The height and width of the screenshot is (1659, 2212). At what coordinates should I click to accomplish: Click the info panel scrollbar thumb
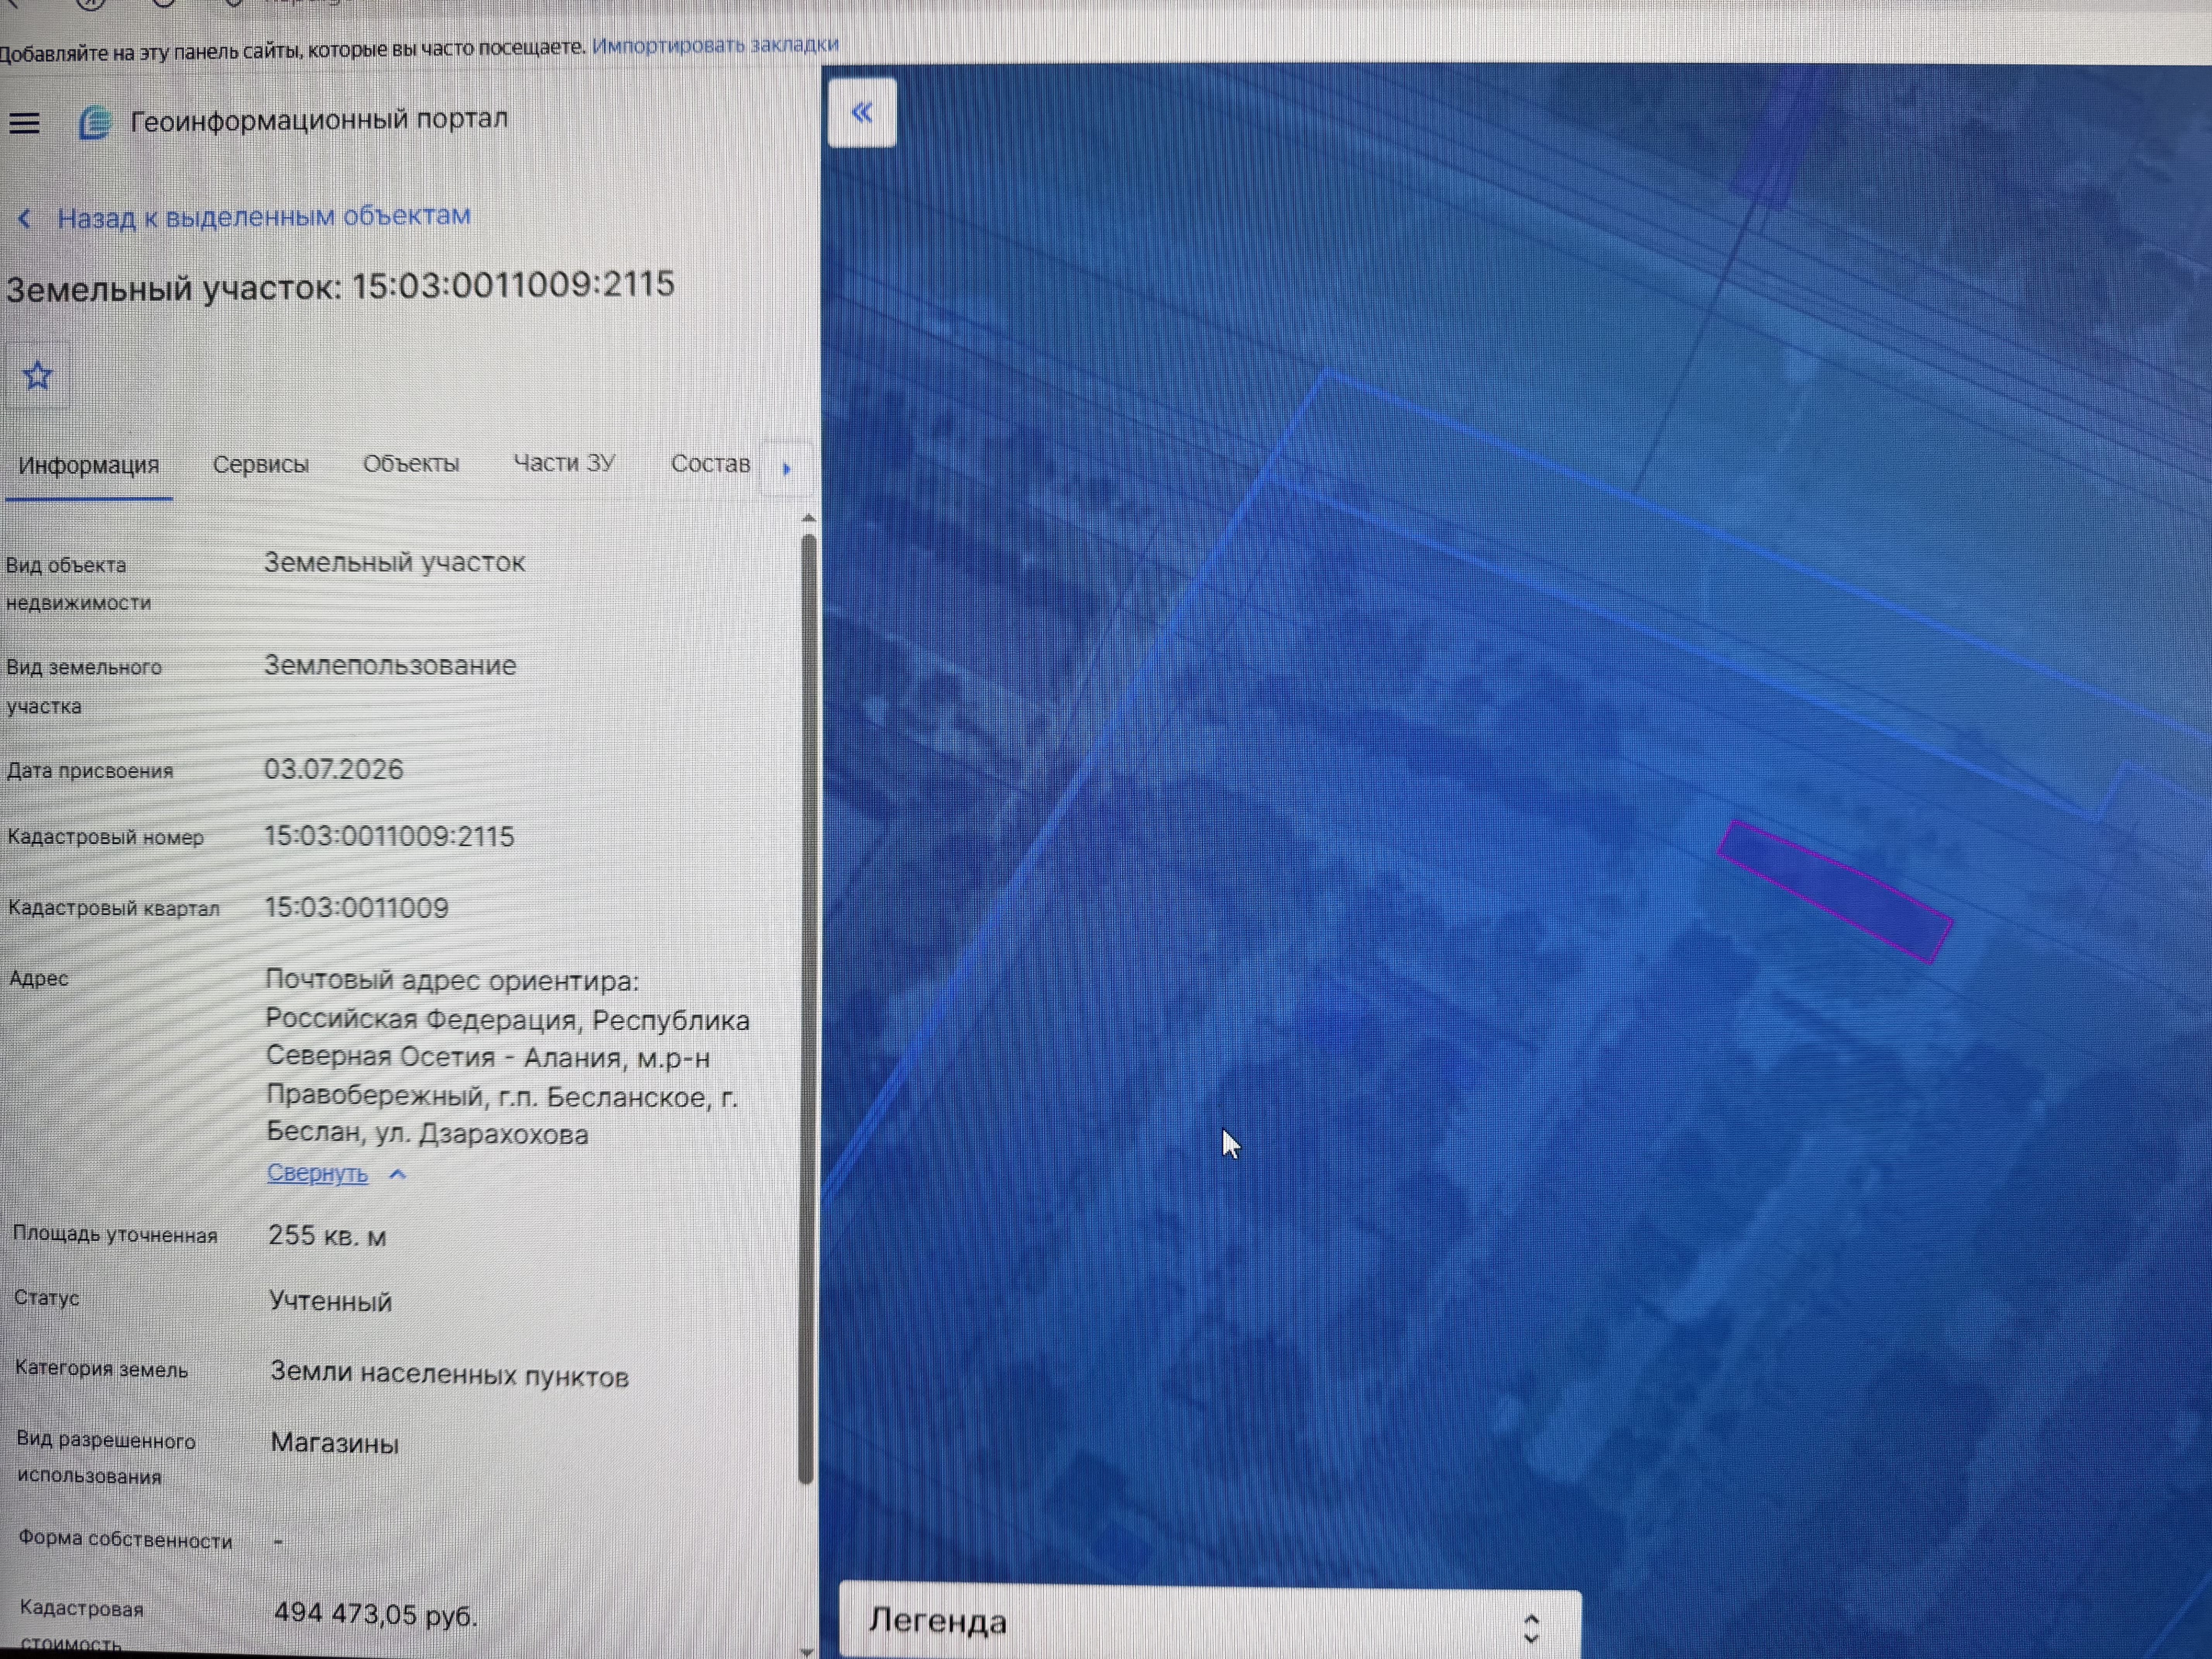pos(808,1008)
